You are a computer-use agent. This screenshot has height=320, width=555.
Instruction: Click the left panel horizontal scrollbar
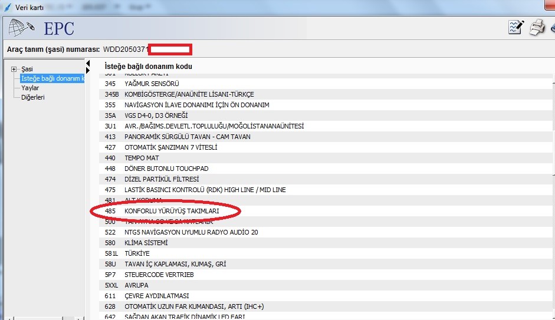(45, 318)
